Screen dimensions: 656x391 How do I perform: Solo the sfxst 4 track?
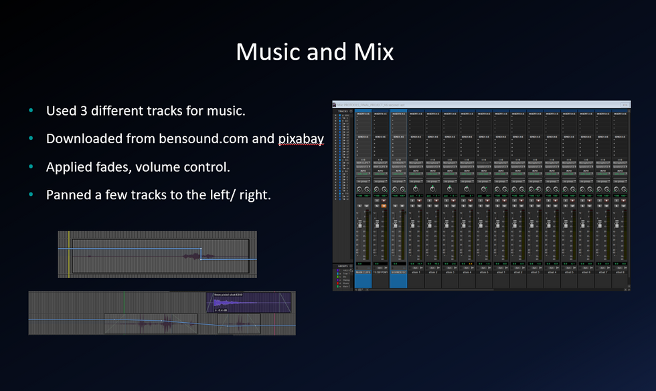point(548,206)
